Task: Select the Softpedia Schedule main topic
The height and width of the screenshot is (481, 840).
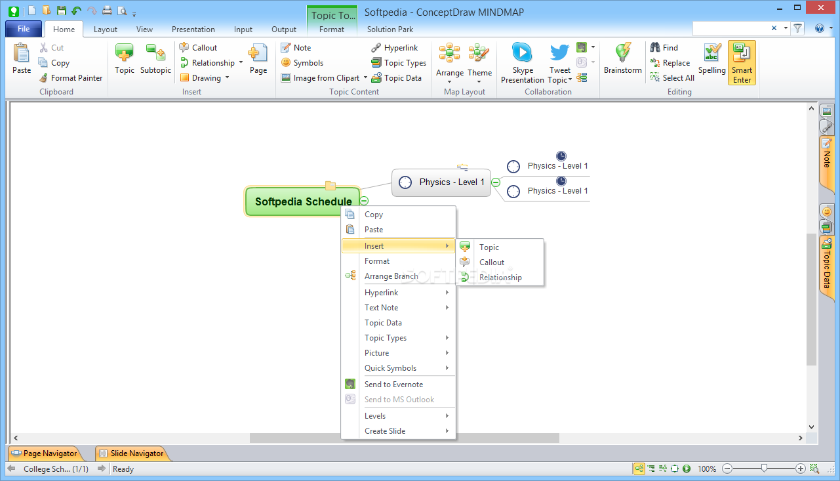Action: point(303,201)
